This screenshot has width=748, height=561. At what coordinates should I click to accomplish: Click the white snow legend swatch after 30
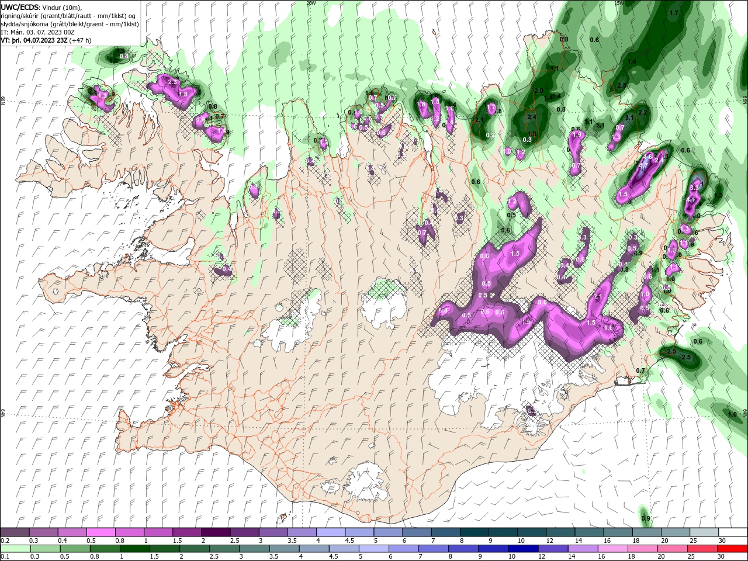coord(733,532)
